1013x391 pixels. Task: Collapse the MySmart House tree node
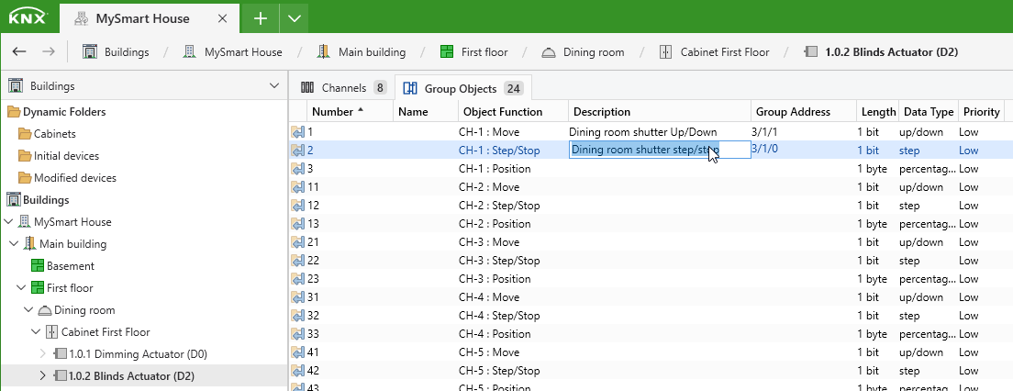tap(8, 222)
